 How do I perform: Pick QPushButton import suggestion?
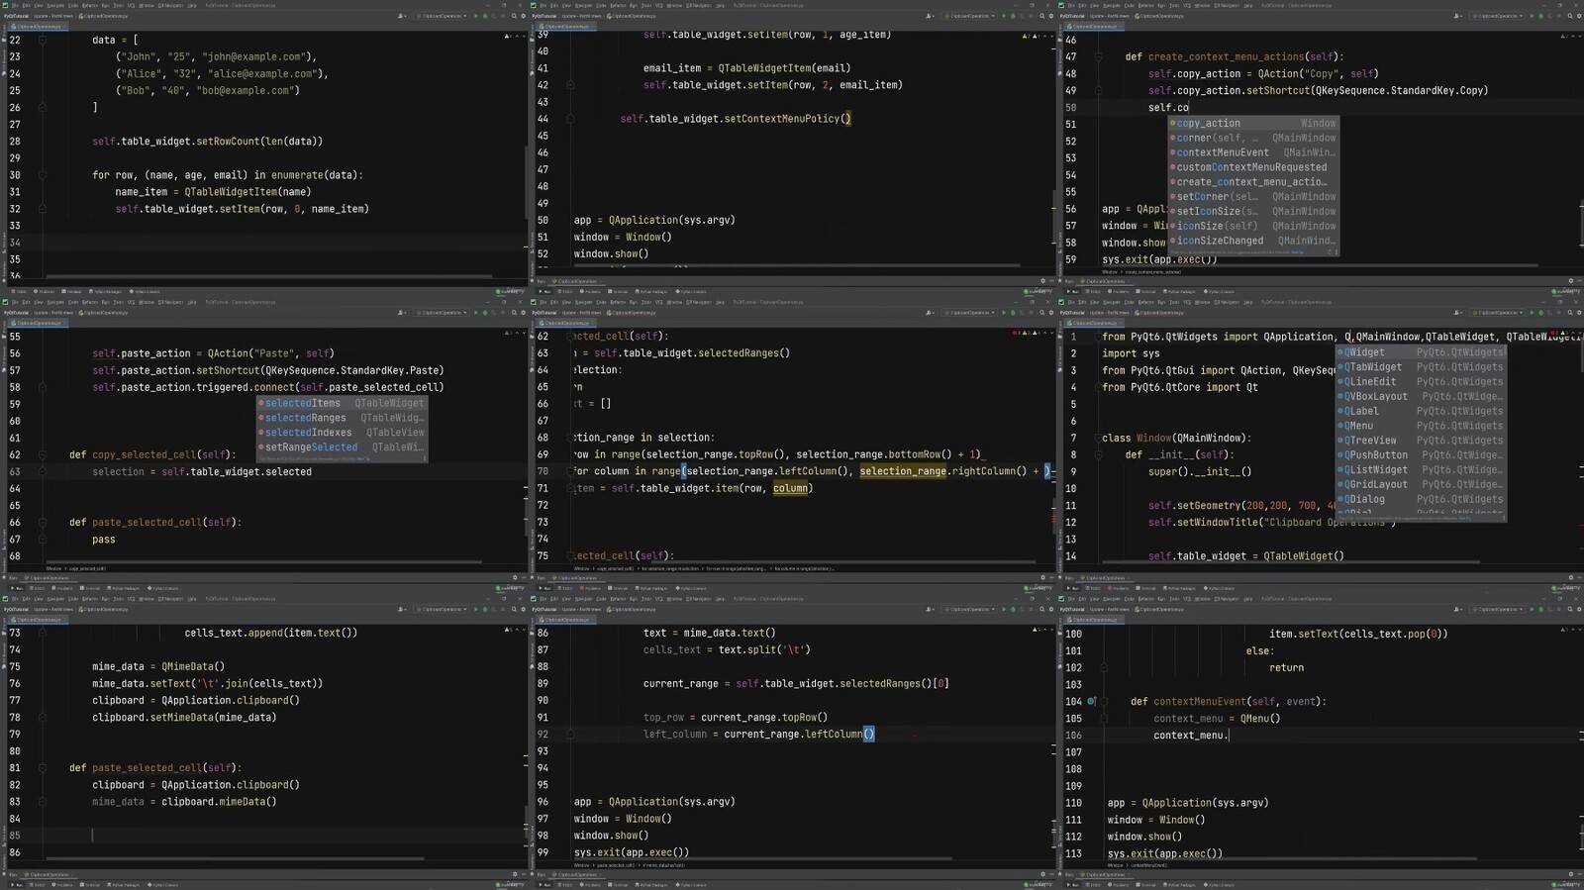[1422, 455]
